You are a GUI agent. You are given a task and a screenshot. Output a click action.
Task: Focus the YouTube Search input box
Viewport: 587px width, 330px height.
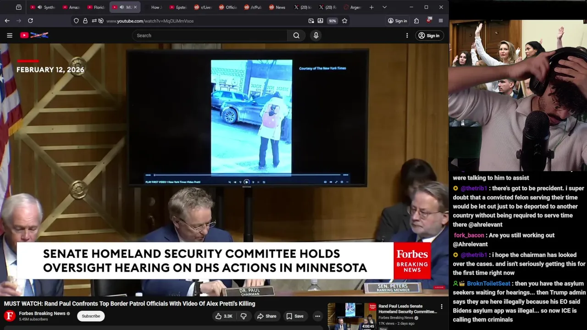point(210,35)
